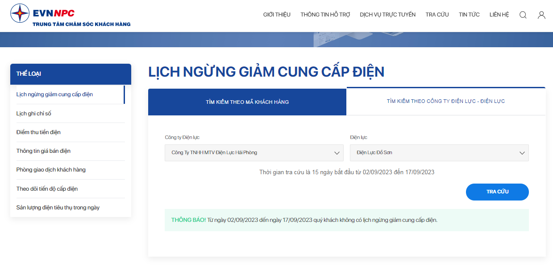Click the TRA CỨU search button
The image size is (553, 266).
pos(497,192)
